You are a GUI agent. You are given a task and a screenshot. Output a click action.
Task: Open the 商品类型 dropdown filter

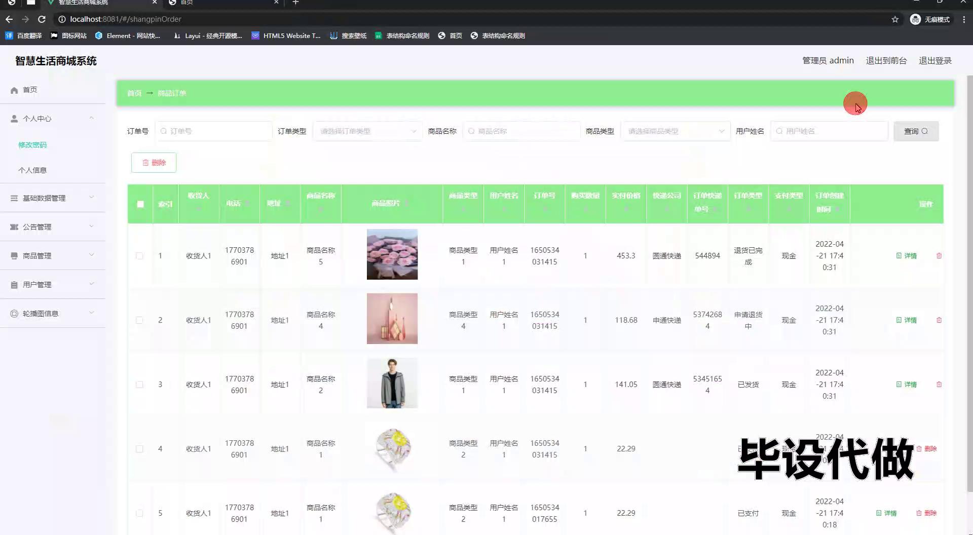point(676,131)
